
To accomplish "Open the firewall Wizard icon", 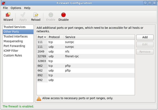I will click(8, 15).
